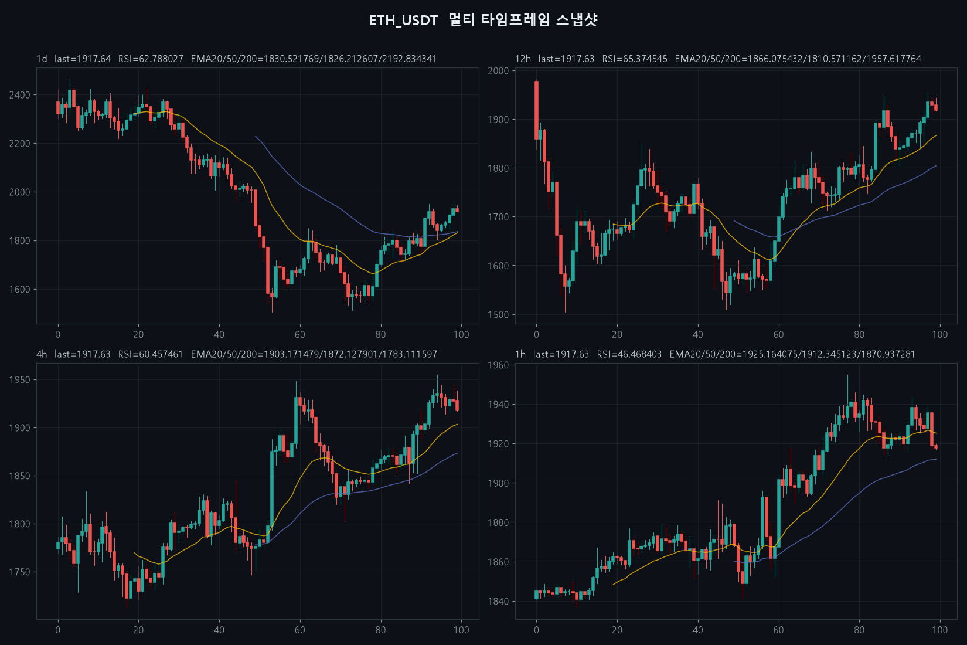Image resolution: width=967 pixels, height=645 pixels.
Task: Click x-axis label 40 under 1h chart
Action: 698,630
